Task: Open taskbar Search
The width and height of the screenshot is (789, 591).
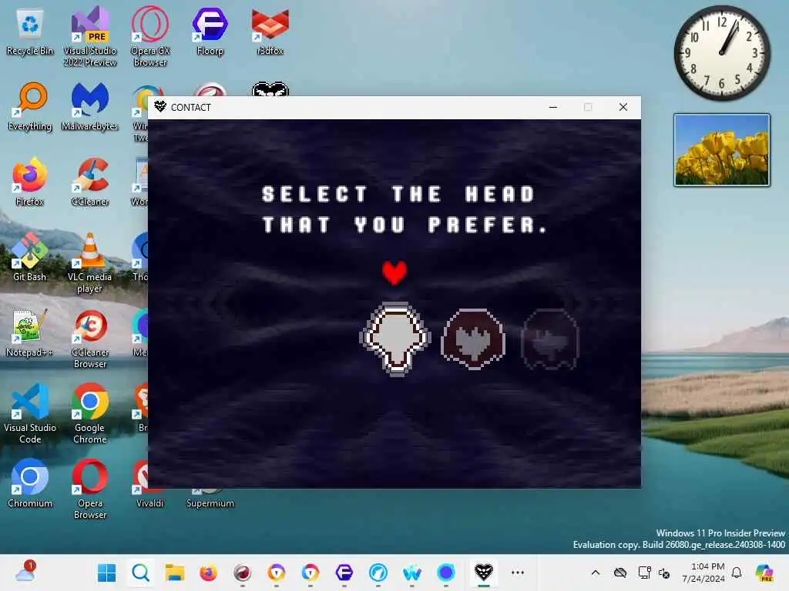Action: tap(140, 573)
